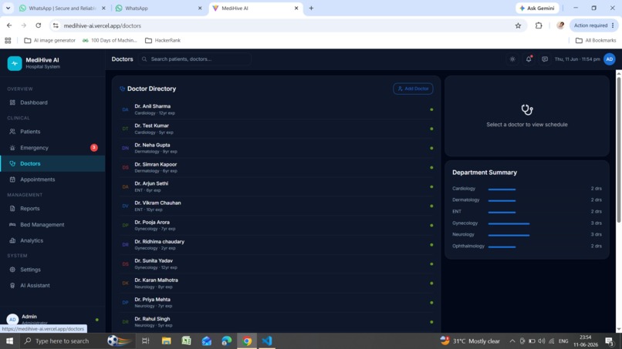Select Dr. Simran Kapoor row
Viewport: 622px width, 349px height.
[276, 167]
